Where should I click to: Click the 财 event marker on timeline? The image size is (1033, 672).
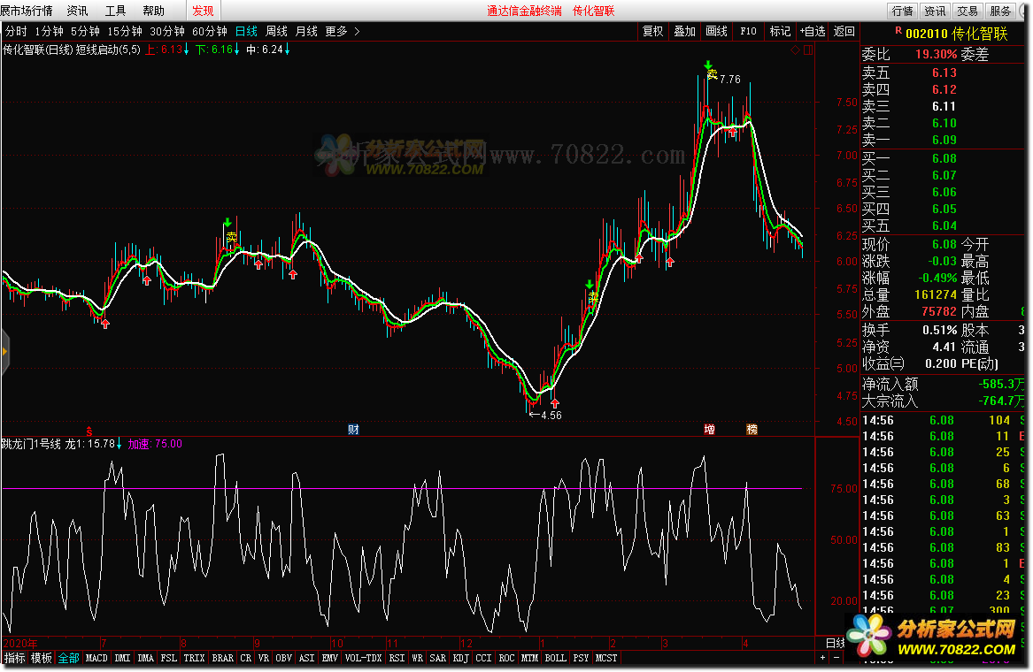pyautogui.click(x=354, y=430)
